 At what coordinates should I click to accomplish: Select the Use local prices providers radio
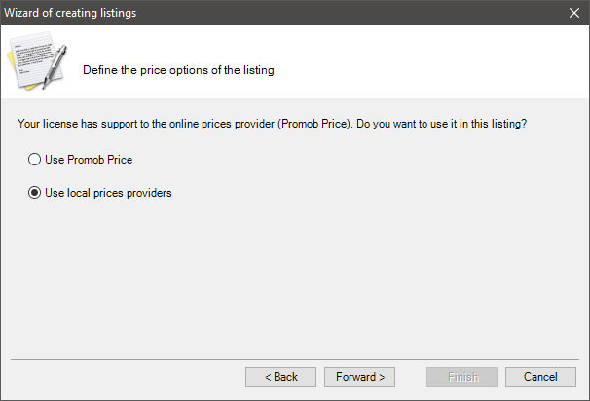[x=35, y=193]
